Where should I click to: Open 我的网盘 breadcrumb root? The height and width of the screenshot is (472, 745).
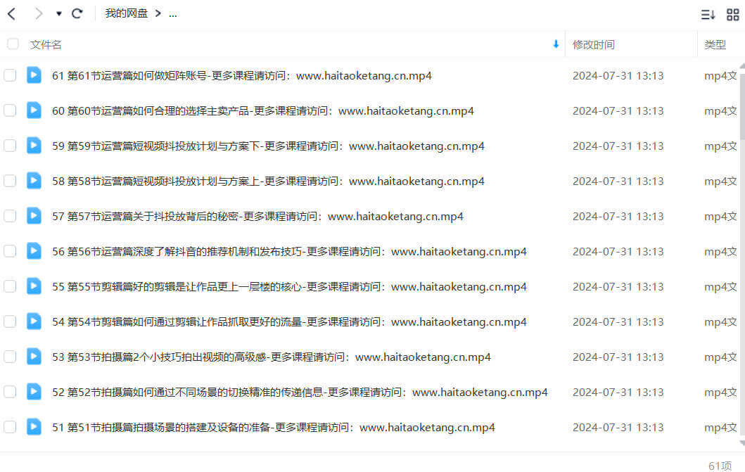click(127, 13)
